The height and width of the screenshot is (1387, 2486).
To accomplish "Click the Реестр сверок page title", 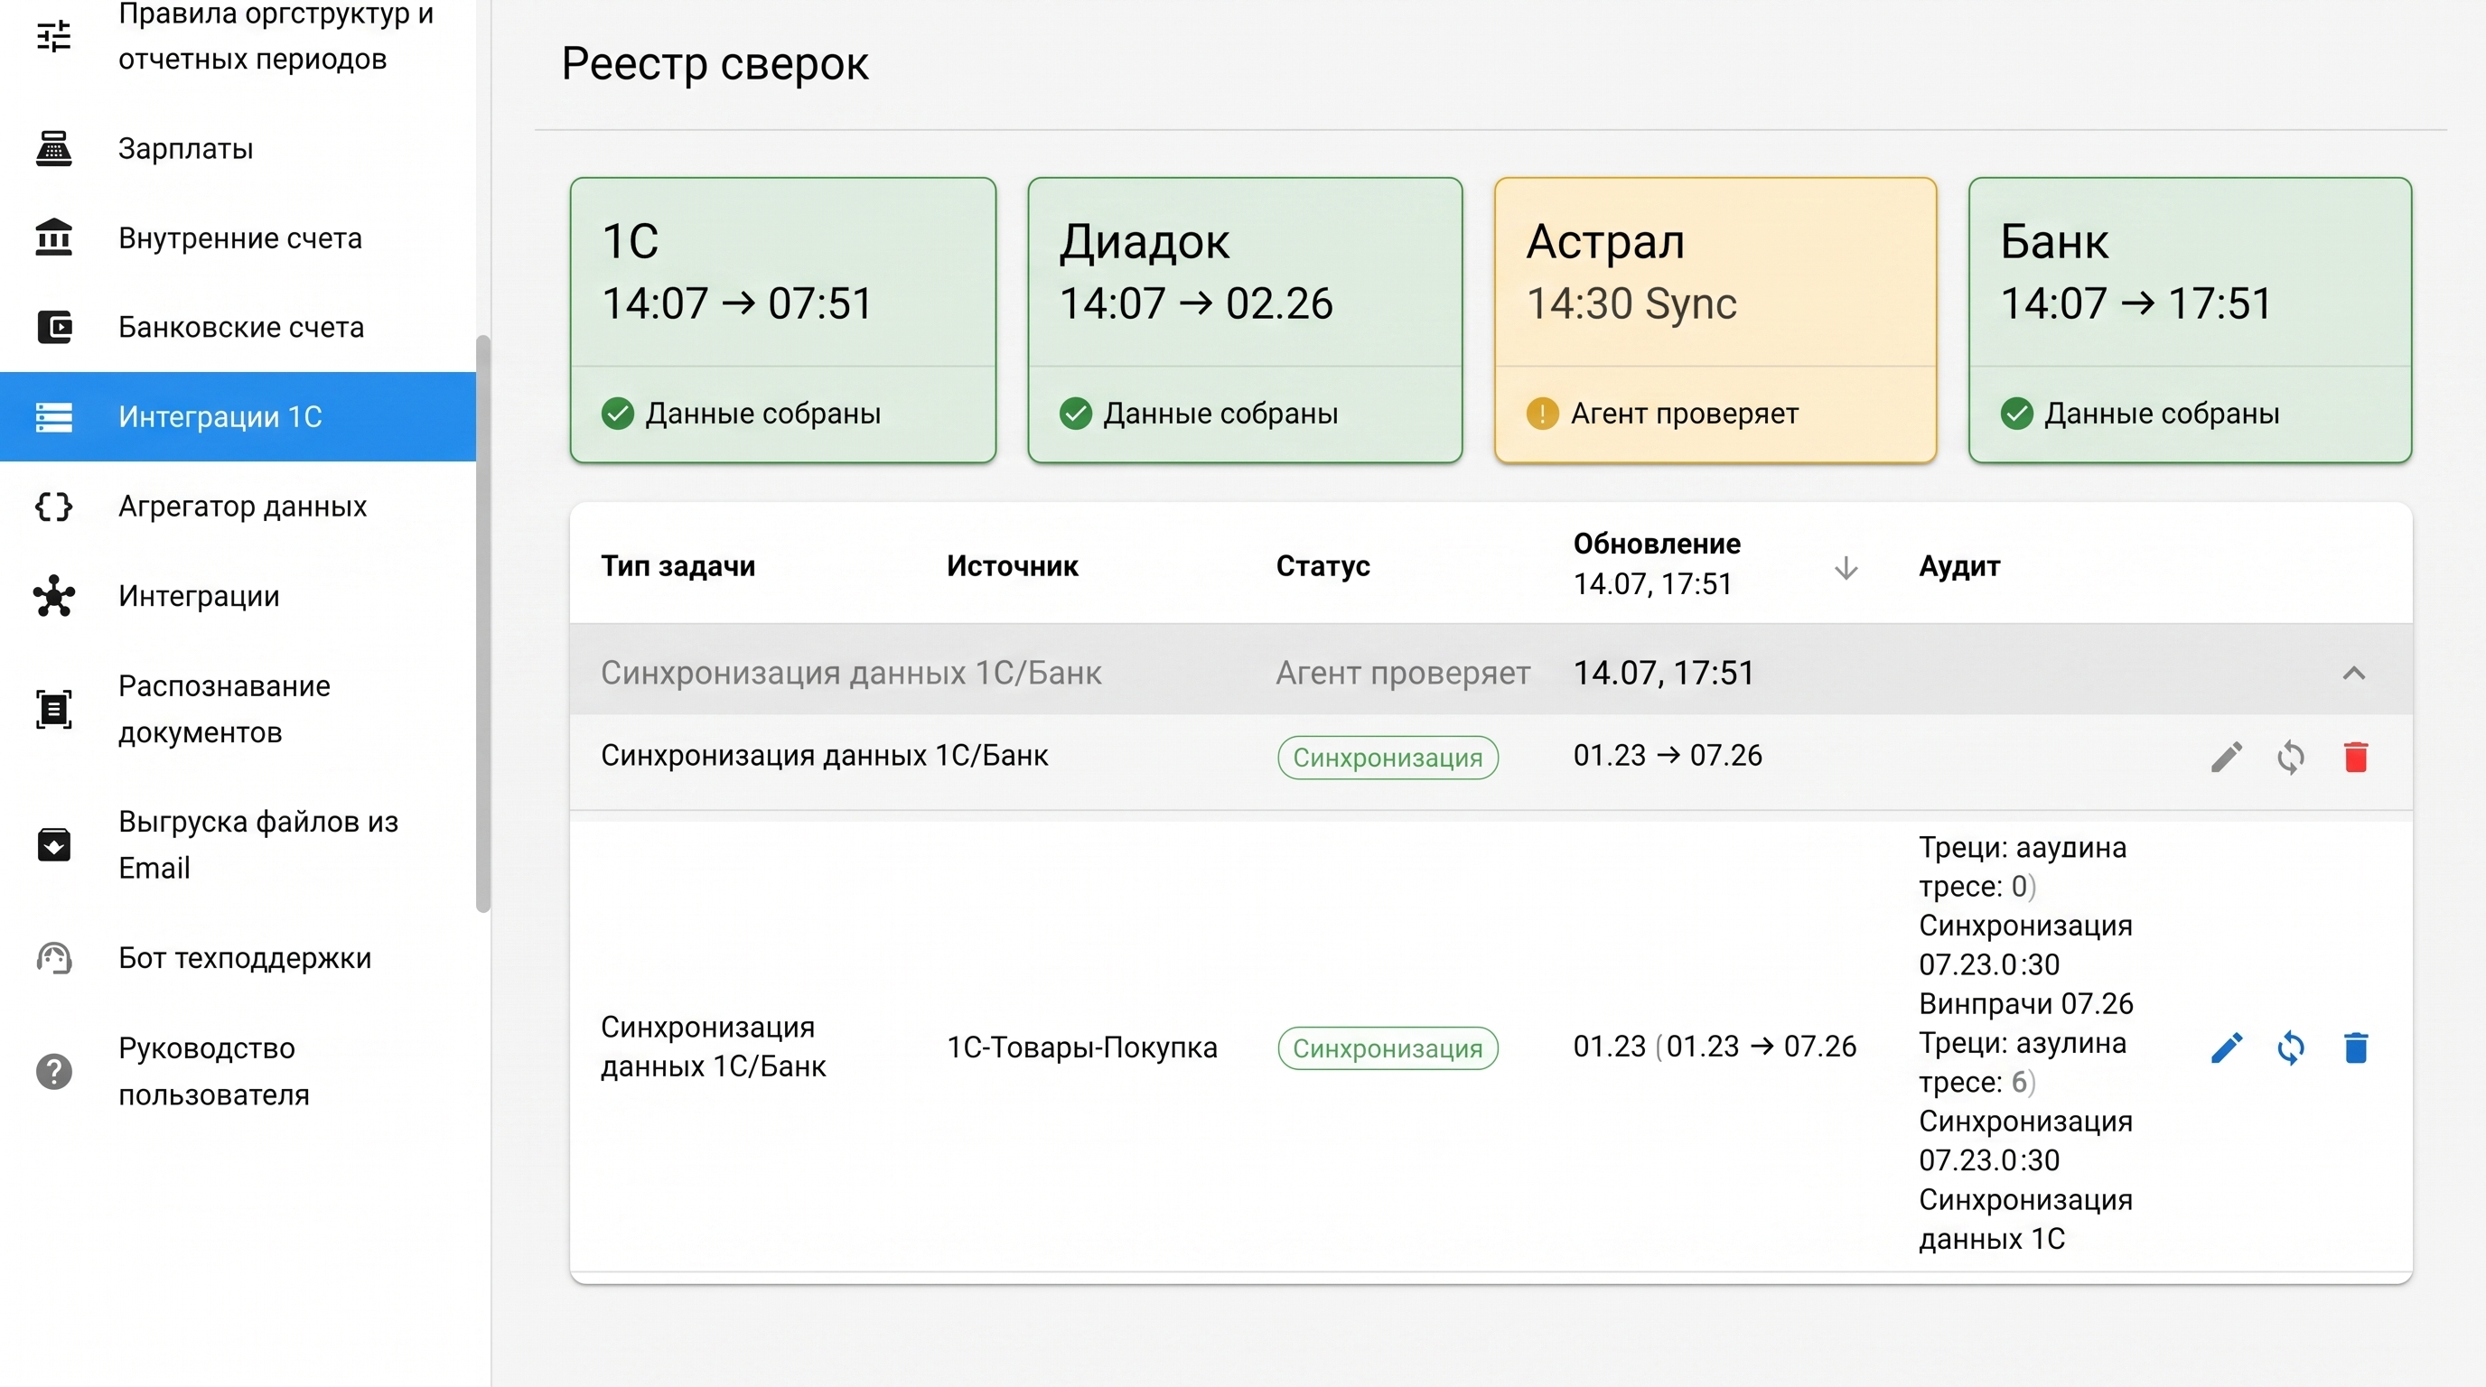I will point(715,63).
